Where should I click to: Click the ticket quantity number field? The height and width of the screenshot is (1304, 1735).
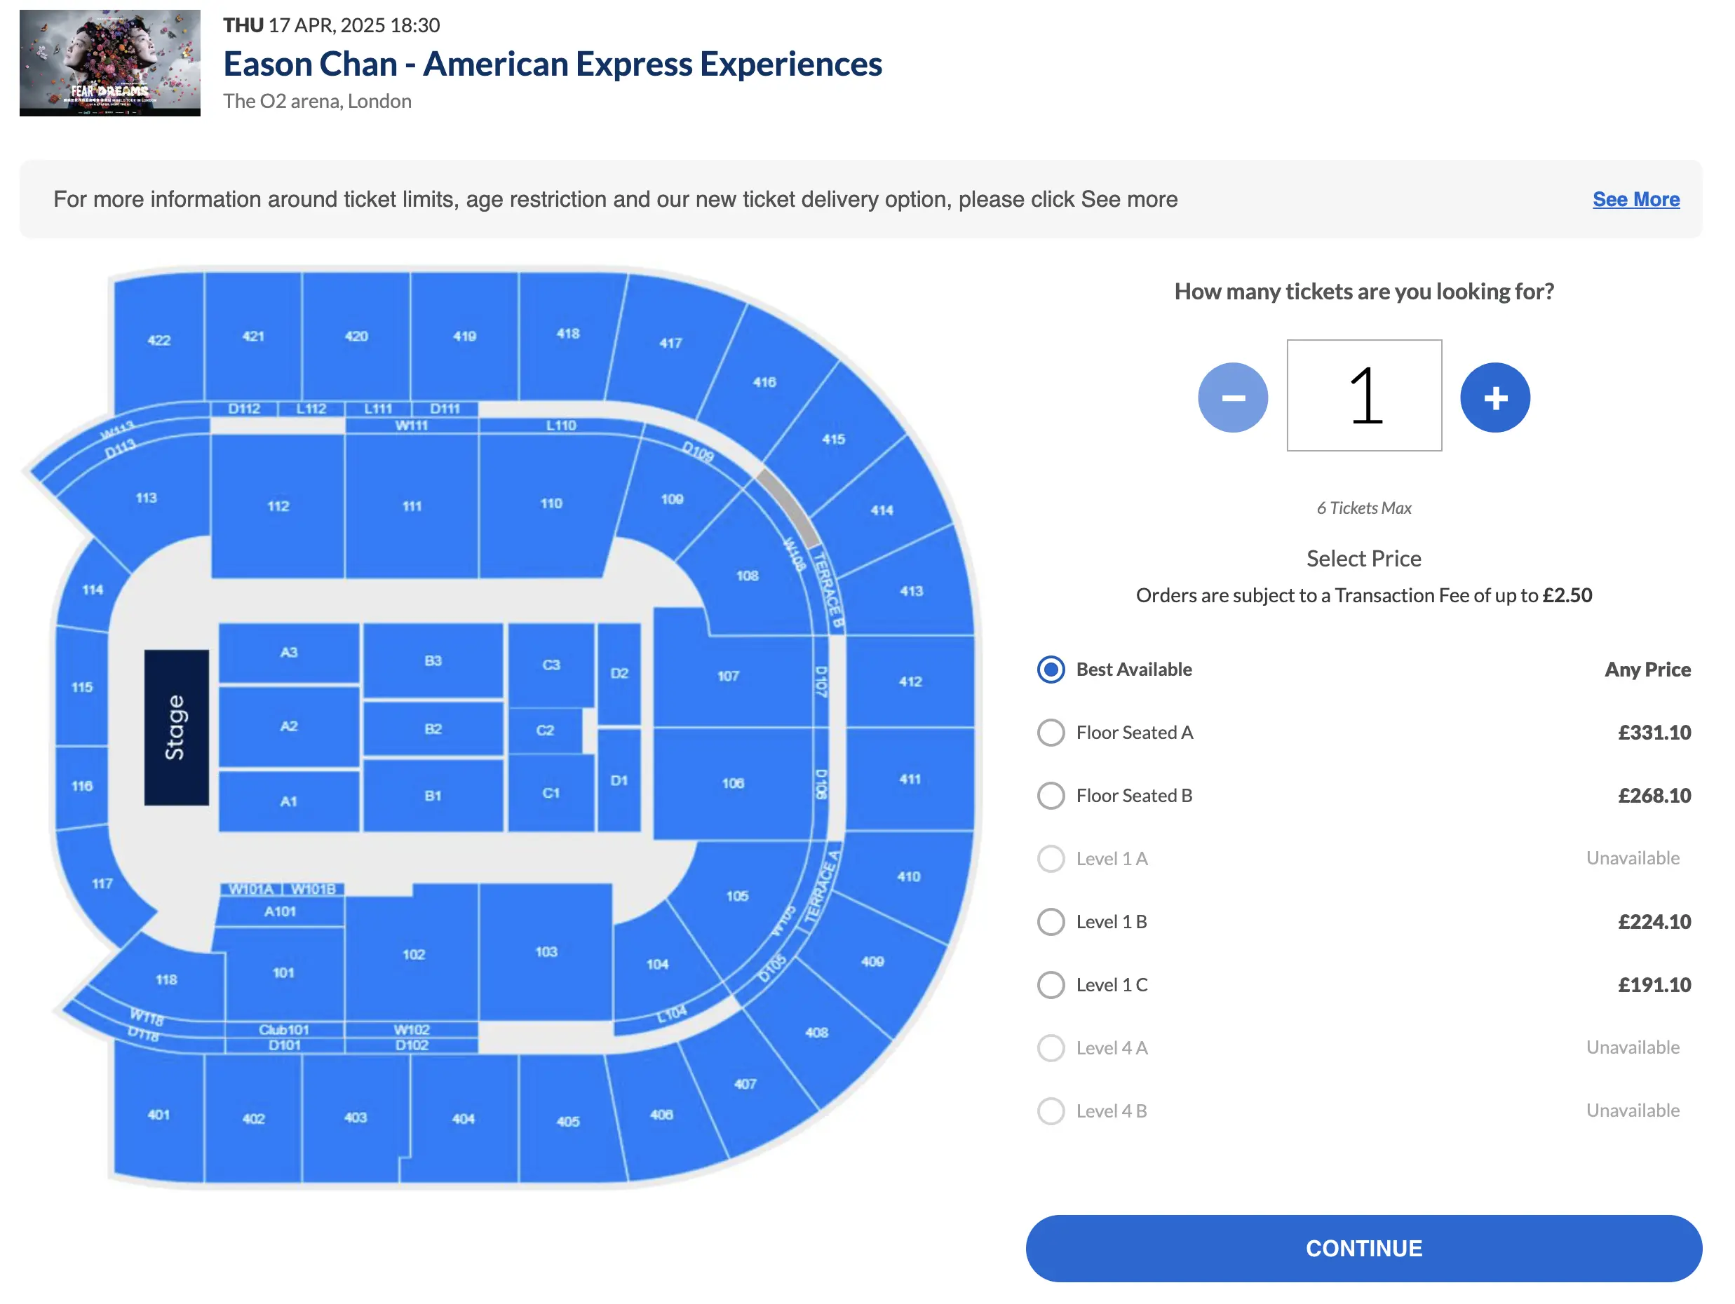(x=1363, y=395)
